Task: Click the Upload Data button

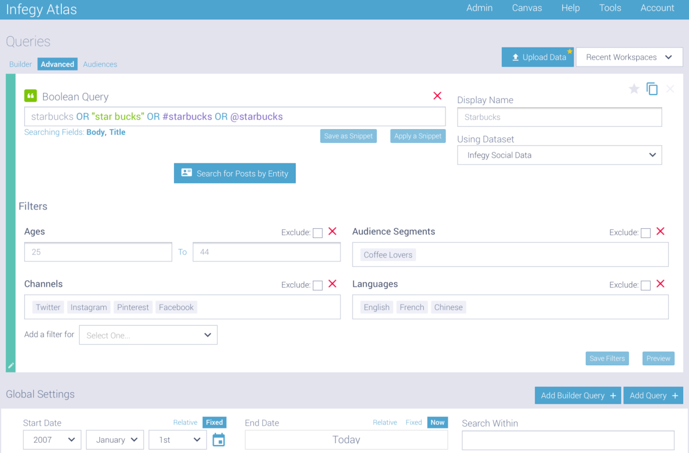Action: (538, 57)
